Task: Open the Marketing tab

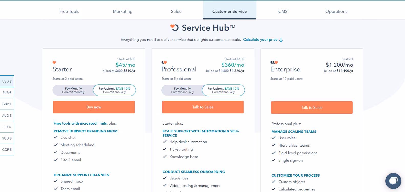Action: (x=123, y=11)
